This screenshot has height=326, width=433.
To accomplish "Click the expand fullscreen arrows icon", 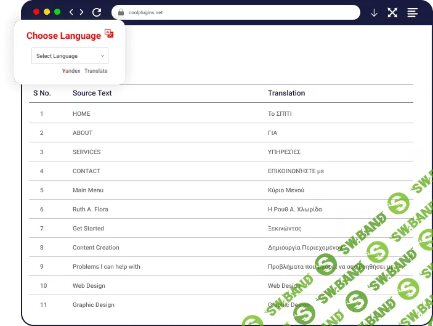I will 392,12.
